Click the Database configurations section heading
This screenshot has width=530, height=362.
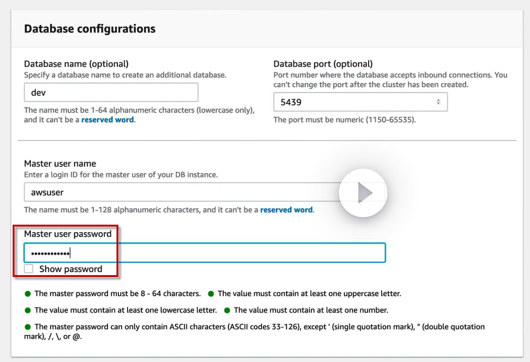pos(90,28)
